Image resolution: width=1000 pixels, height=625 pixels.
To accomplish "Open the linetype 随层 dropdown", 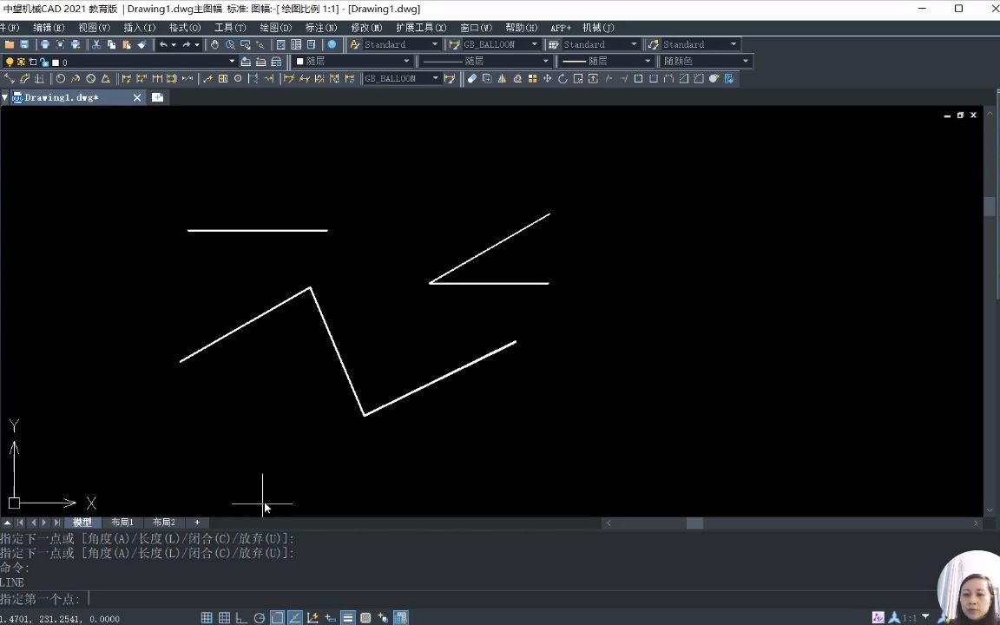I will pos(544,61).
